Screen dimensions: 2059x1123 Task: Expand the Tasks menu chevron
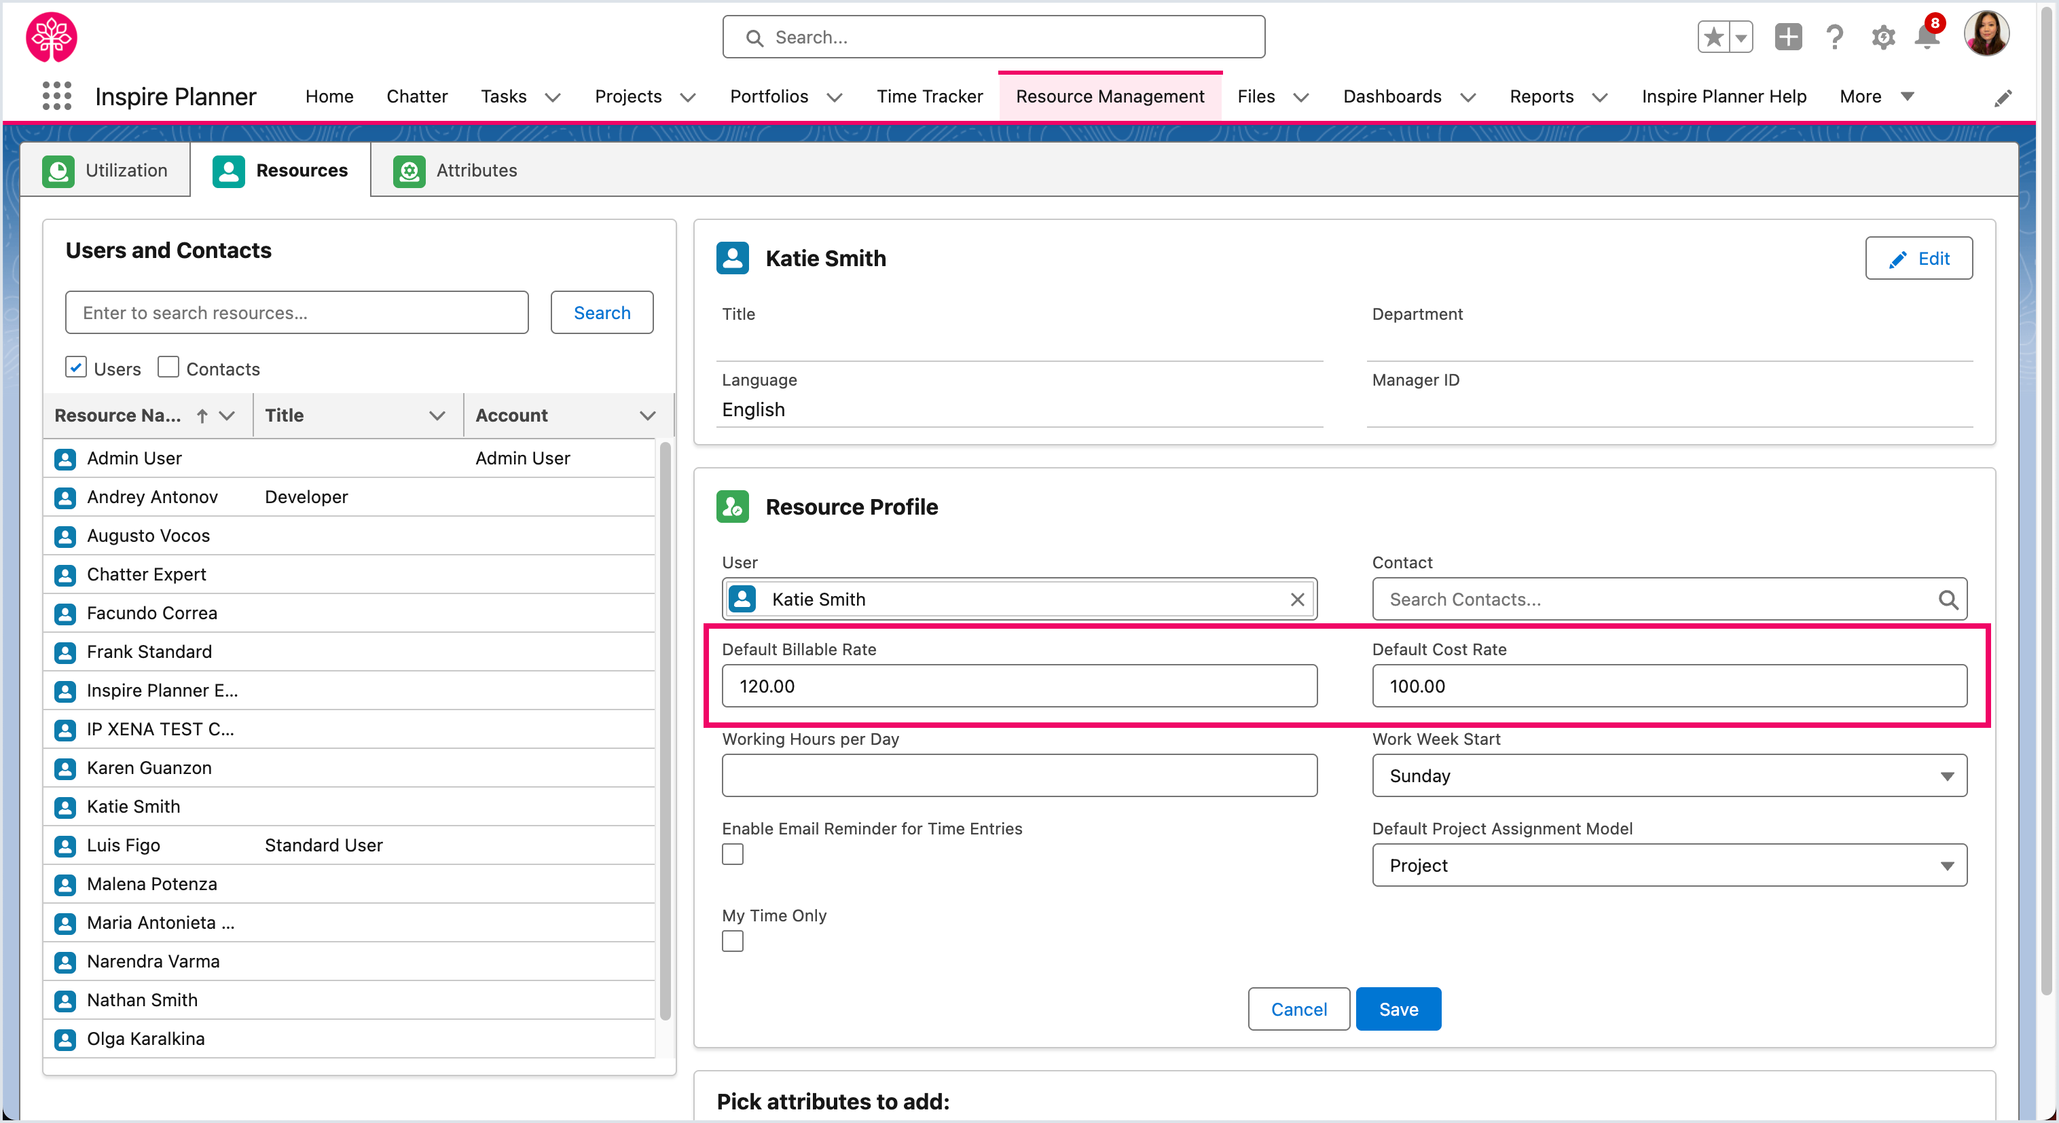(x=552, y=98)
